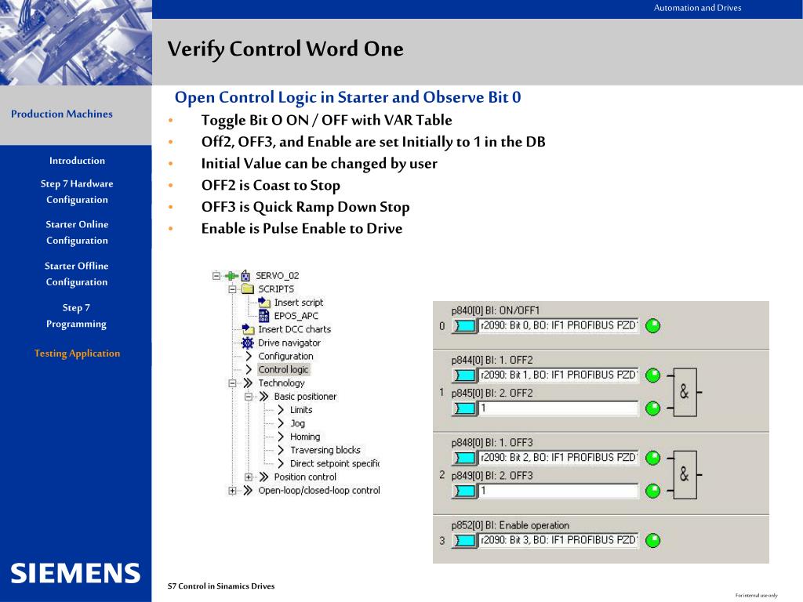Viewport: 803px width, 602px height.
Task: Click the green status LED for p848 1. OFF3
Action: pos(653,458)
